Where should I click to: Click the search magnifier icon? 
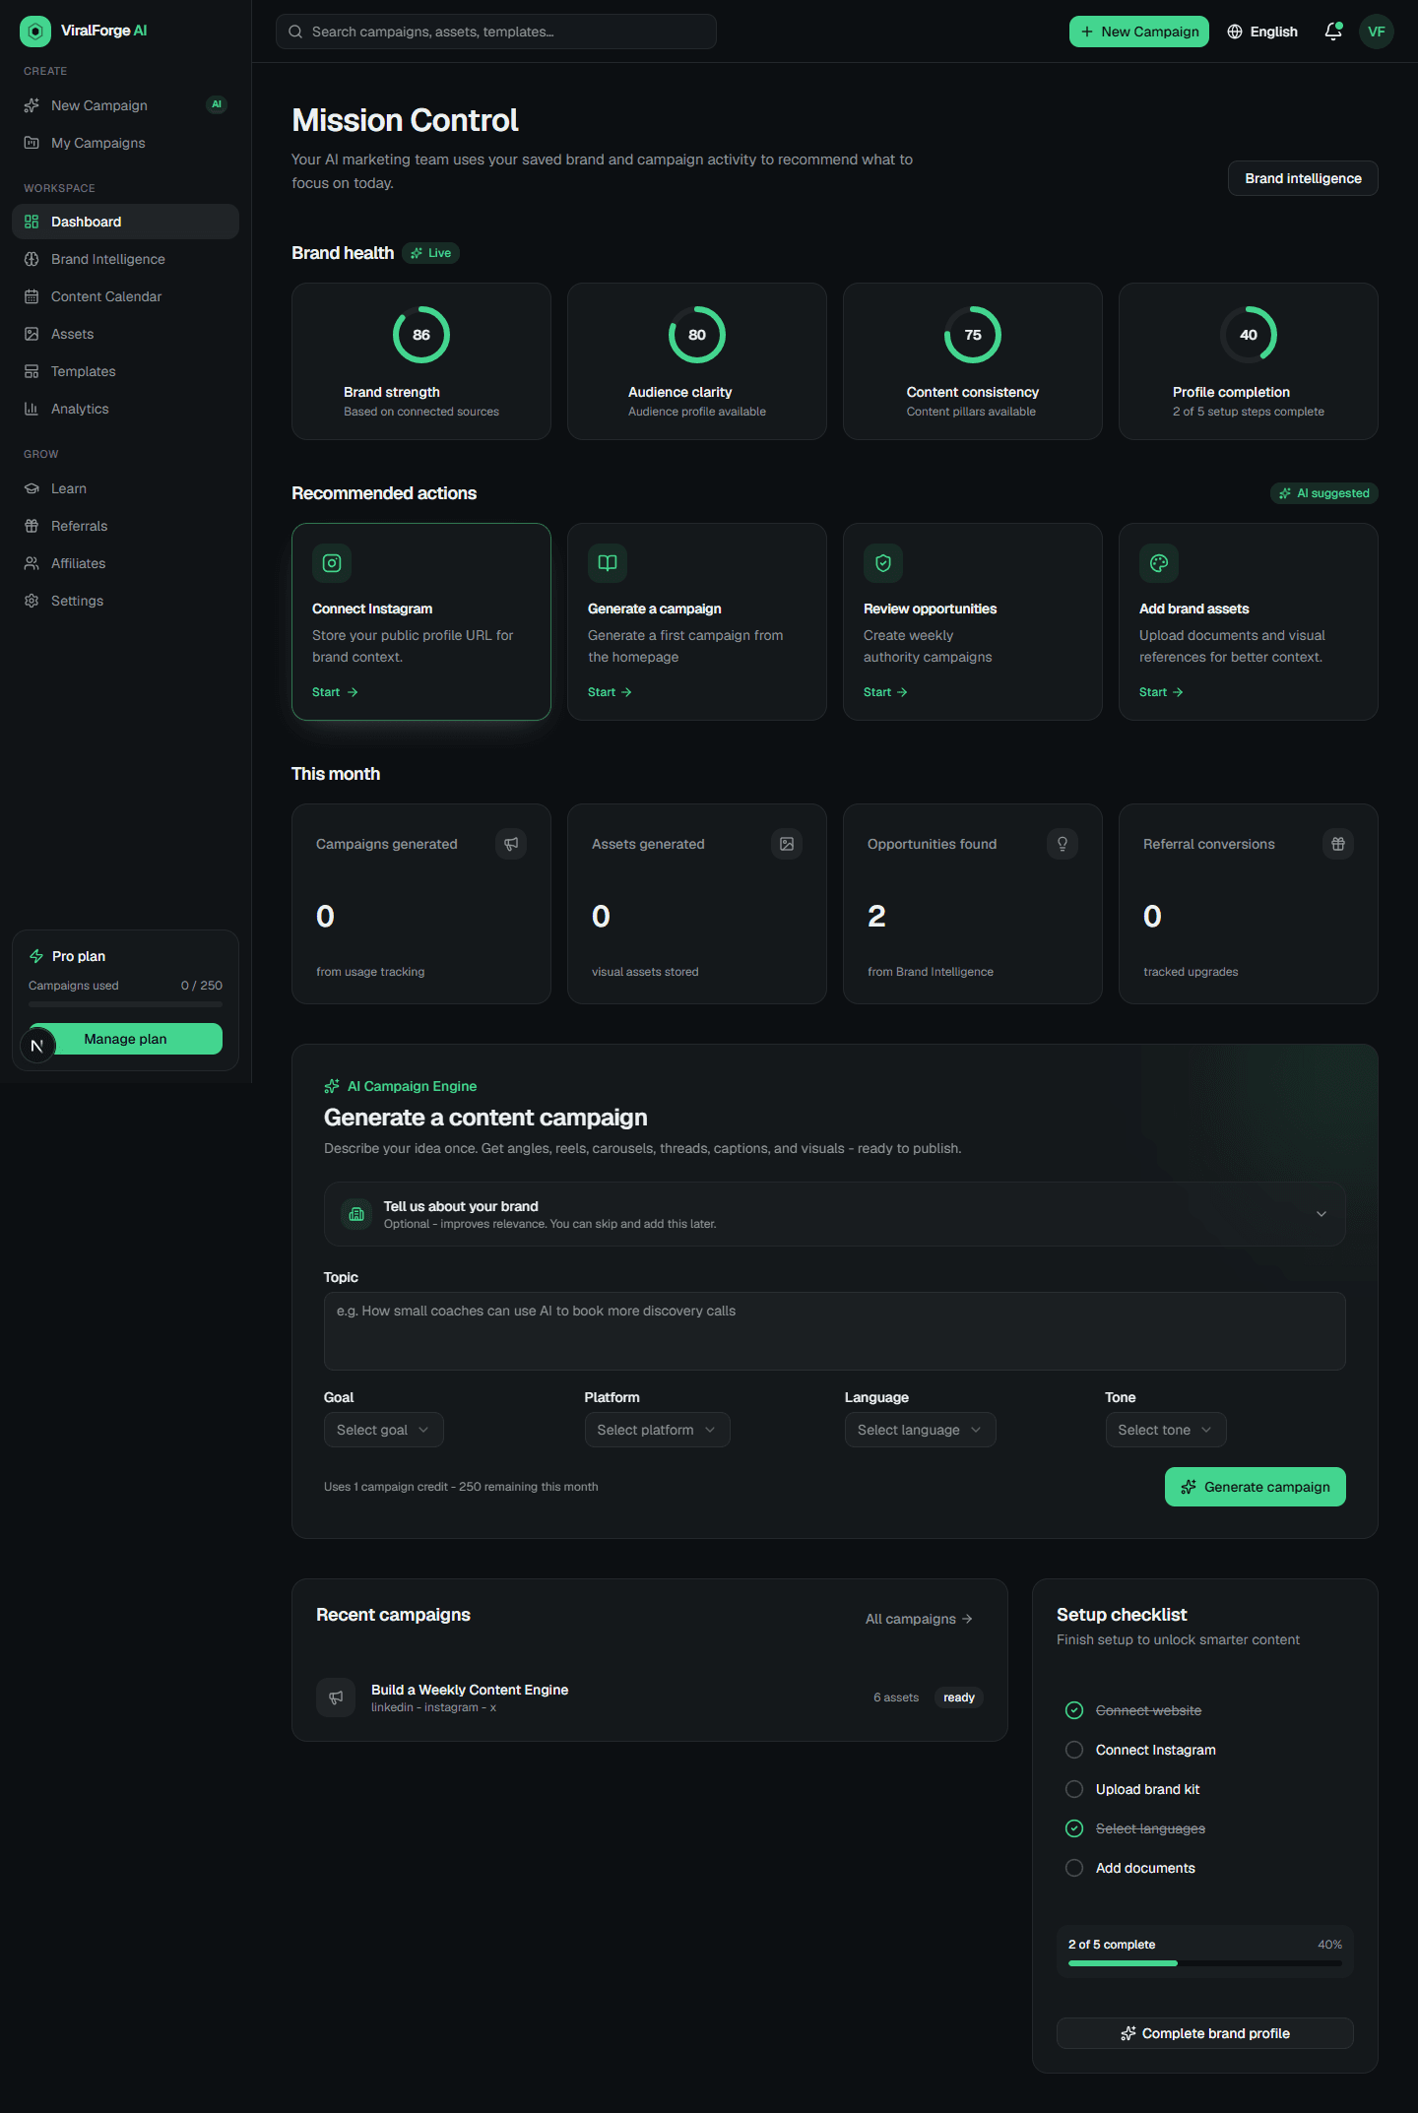pos(295,32)
